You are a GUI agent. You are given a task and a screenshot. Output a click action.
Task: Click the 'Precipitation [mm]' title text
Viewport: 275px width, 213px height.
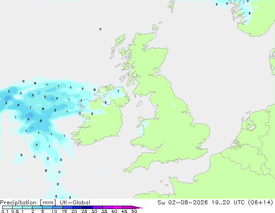[28, 203]
